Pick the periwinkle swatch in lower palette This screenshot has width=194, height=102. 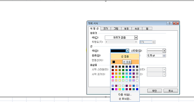click(x=113, y=86)
